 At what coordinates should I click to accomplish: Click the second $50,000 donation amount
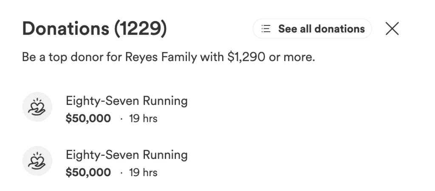pyautogui.click(x=88, y=172)
